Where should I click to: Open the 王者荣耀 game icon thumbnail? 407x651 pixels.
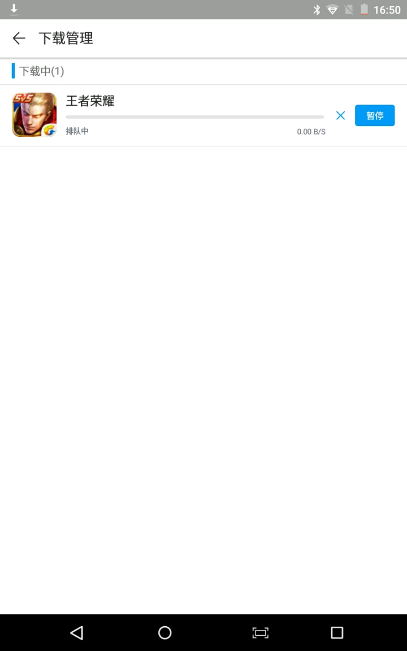(x=34, y=115)
